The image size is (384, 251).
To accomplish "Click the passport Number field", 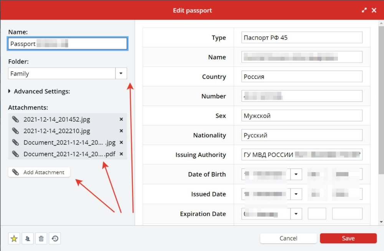I will [302, 96].
